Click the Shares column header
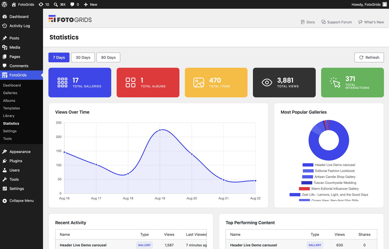 (364, 234)
